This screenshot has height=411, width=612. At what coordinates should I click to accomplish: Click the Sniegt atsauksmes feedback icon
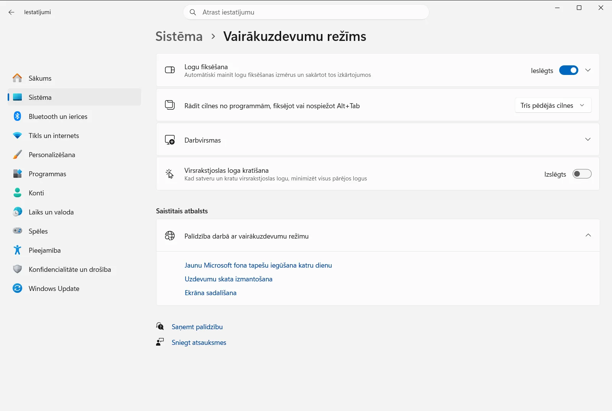point(160,342)
